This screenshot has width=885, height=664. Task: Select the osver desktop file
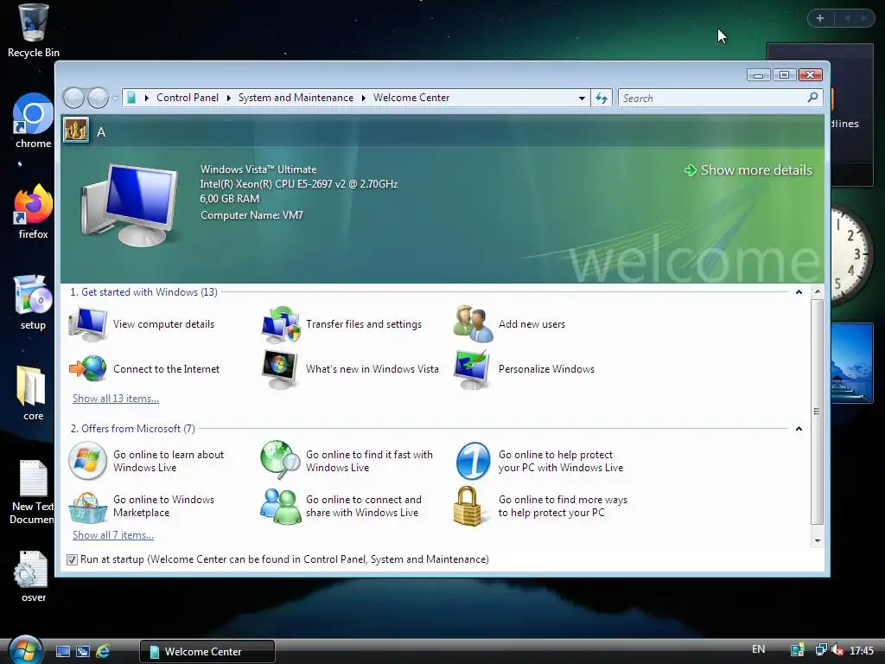click(34, 576)
